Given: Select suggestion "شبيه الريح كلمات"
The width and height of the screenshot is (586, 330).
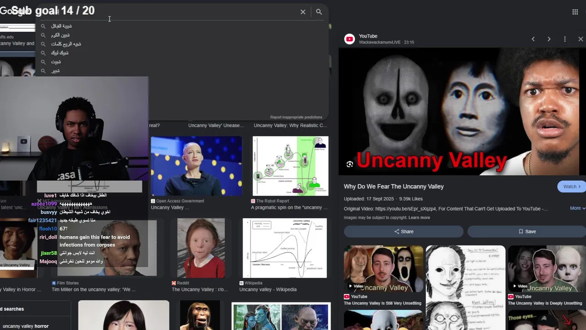Looking at the screenshot, I should tap(66, 44).
